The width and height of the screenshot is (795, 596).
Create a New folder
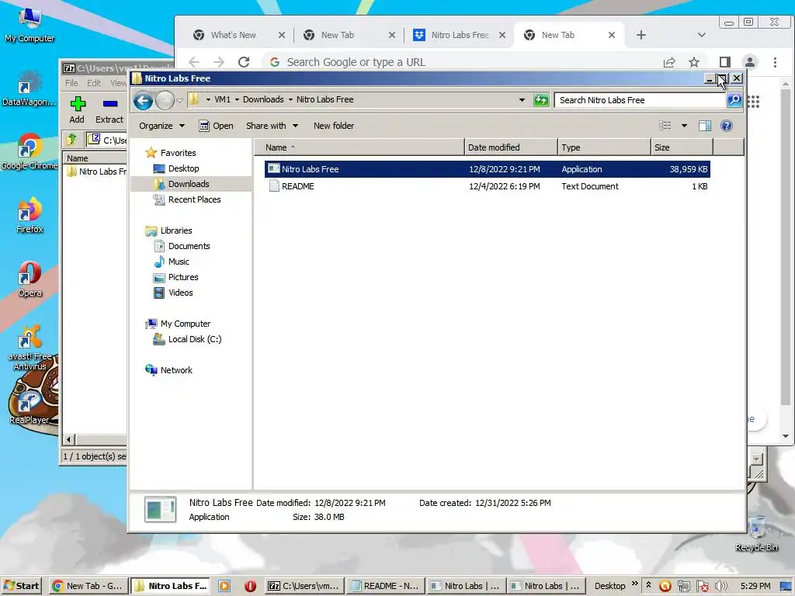click(334, 126)
